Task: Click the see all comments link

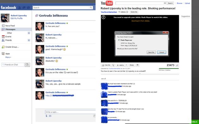Action: pyautogui.click(x=103, y=79)
